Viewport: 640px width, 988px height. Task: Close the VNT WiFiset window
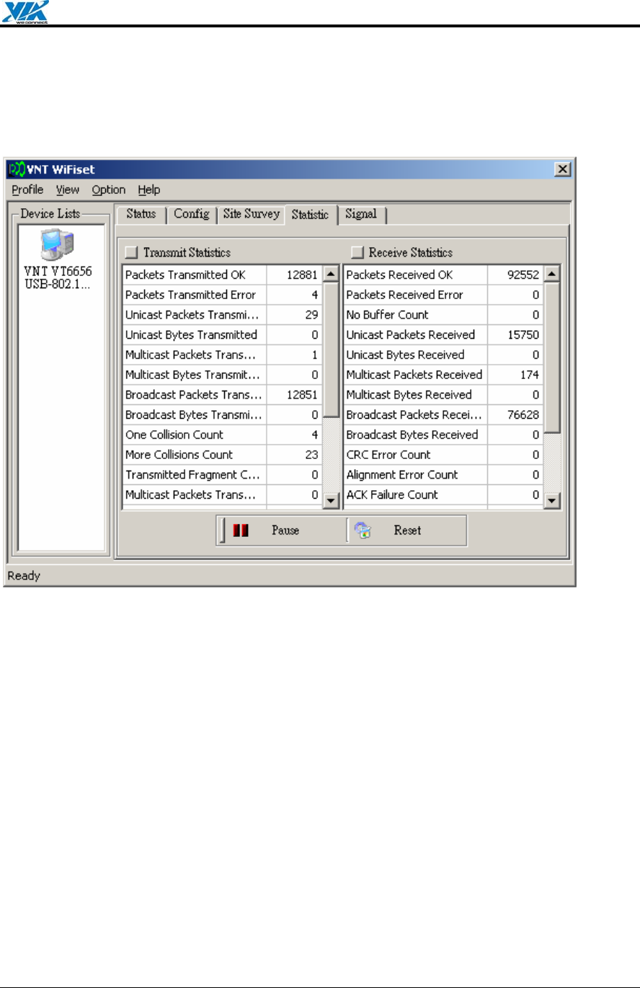tap(563, 170)
